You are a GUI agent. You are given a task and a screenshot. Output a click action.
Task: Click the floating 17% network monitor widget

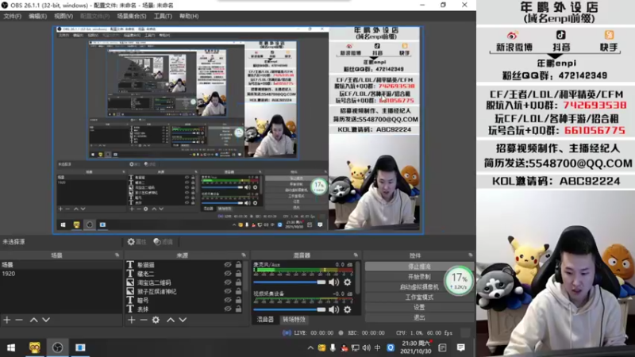(x=459, y=281)
